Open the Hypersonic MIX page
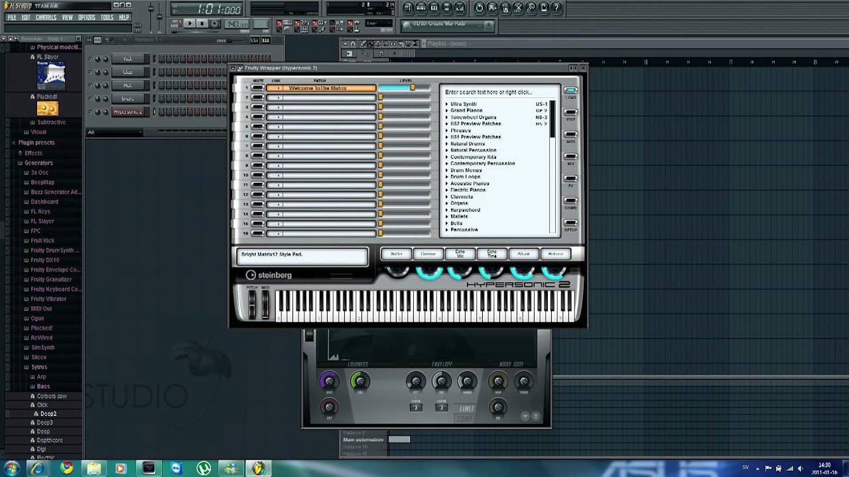 [x=570, y=157]
